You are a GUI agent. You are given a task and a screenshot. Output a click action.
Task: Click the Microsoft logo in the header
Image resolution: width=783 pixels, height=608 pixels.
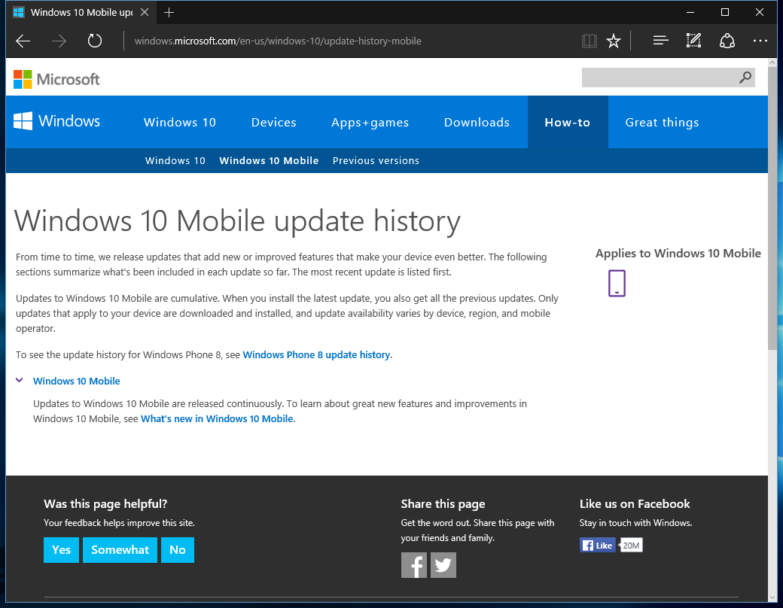[56, 78]
